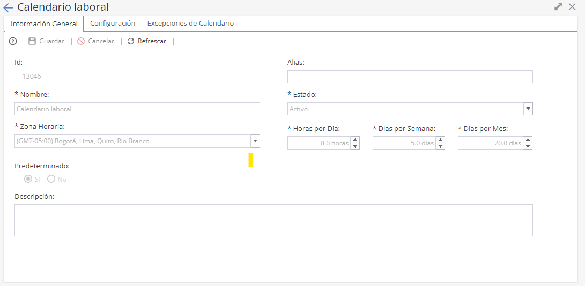Increase Días por Mes with up arrow
This screenshot has height=286, width=585.
pyautogui.click(x=528, y=140)
